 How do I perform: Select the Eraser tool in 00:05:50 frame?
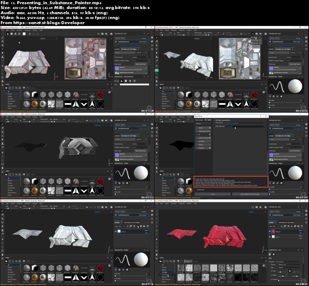pos(157,128)
